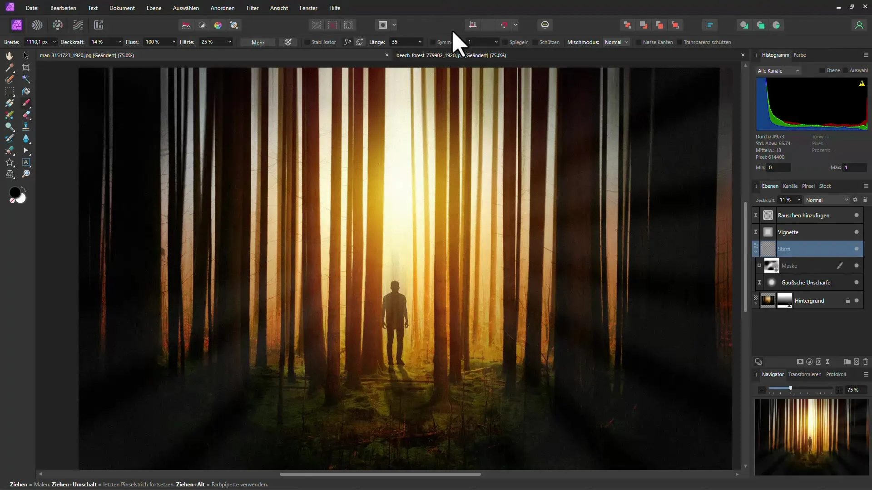Viewport: 872px width, 490px height.
Task: Click the navigator zoom slider handle
Action: pyautogui.click(x=791, y=388)
